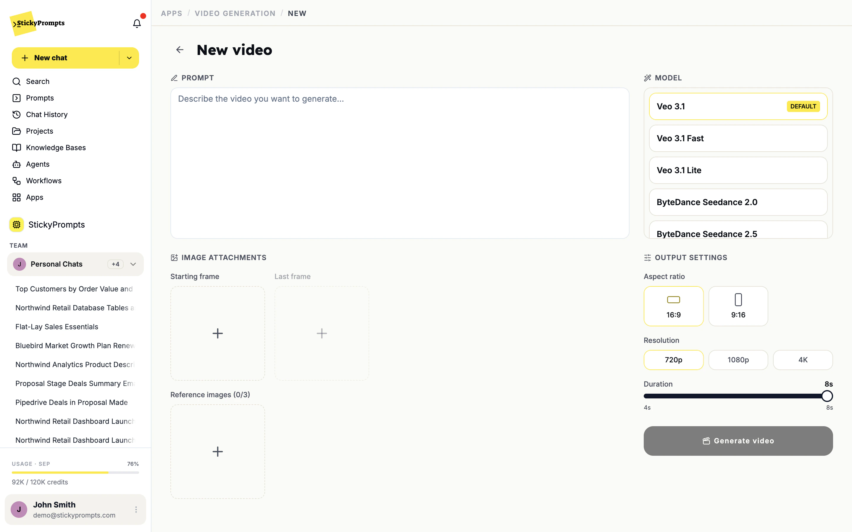The width and height of the screenshot is (852, 532).
Task: Click the StickyPrompts workspace chip icon
Action: coord(17,225)
